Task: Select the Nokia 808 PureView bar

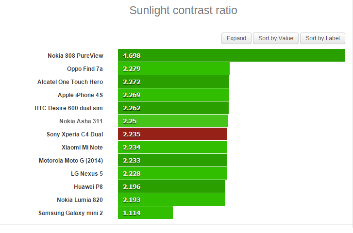Action: coord(232,55)
